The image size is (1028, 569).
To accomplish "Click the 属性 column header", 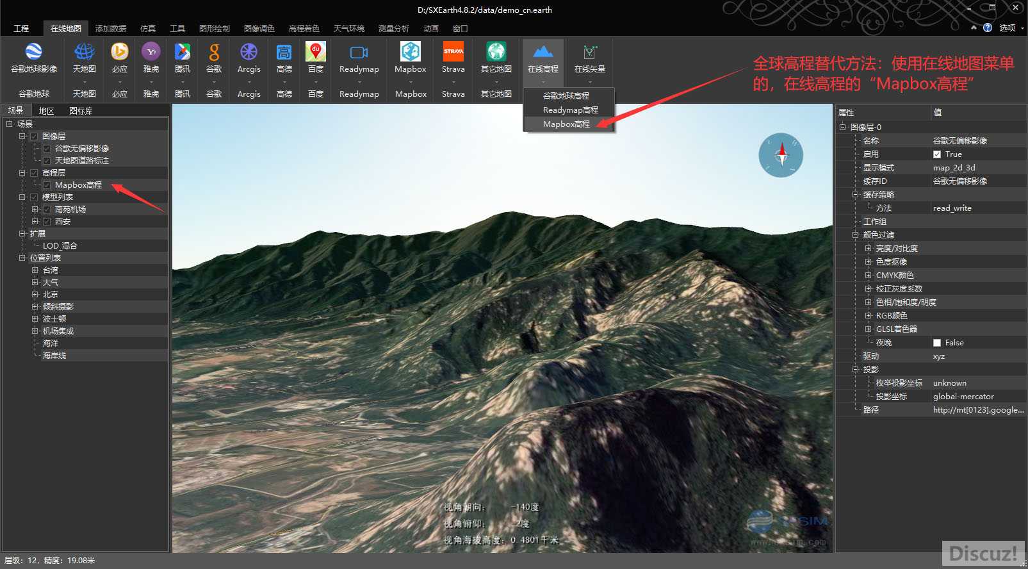I will click(x=883, y=112).
